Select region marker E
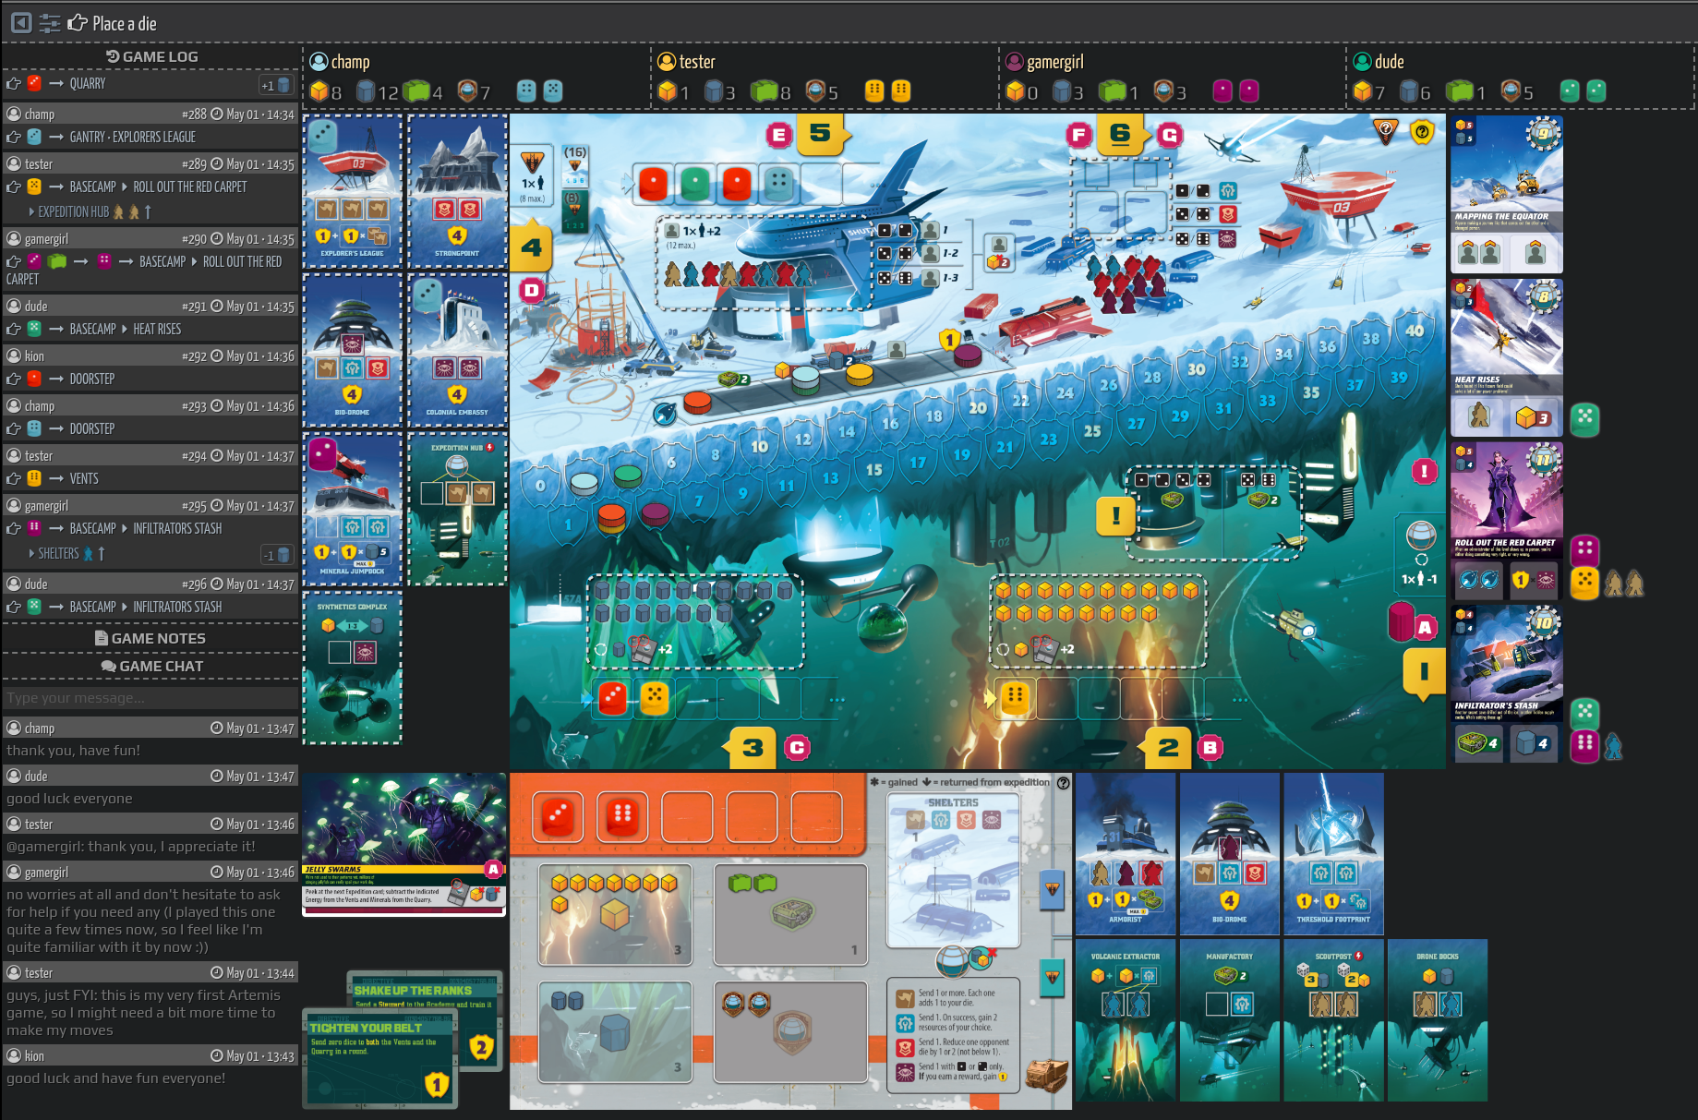Image resolution: width=1698 pixels, height=1120 pixels. pos(779,136)
